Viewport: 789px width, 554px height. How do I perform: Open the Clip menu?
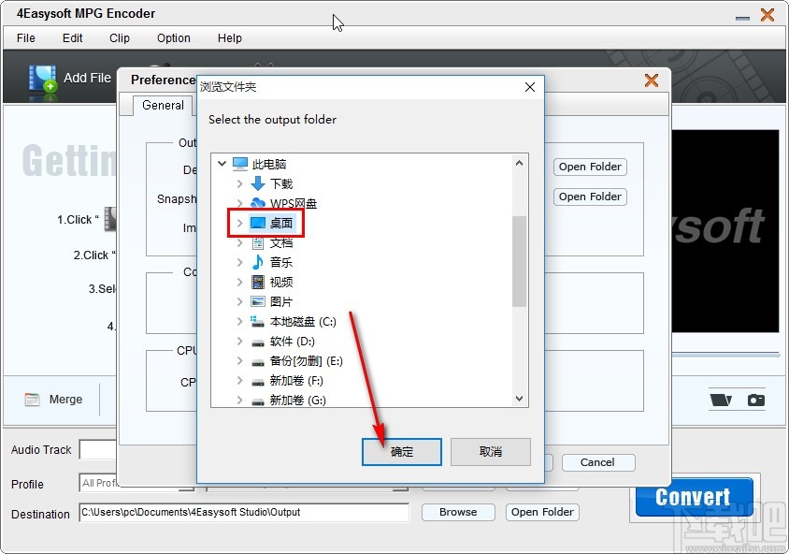point(120,38)
